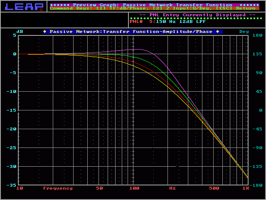Click the LEAP logo
This screenshot has height=200, width=266.
(x=24, y=7)
